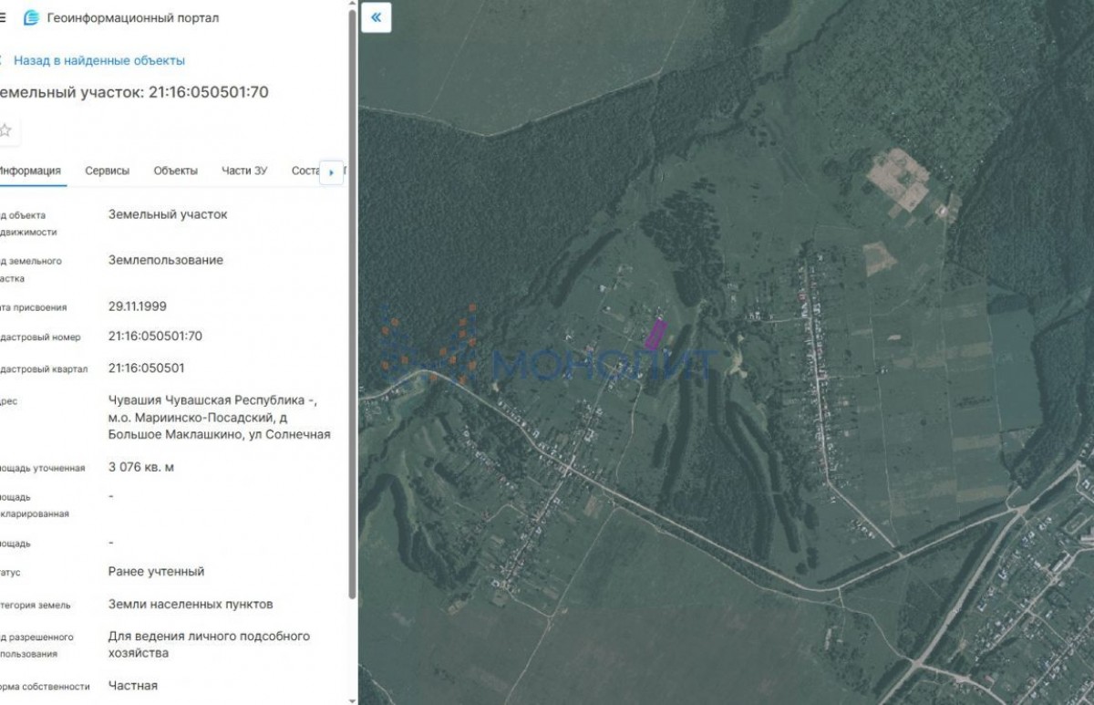Open the partially hidden Состав tab
The width and height of the screenshot is (1094, 705).
tap(304, 171)
